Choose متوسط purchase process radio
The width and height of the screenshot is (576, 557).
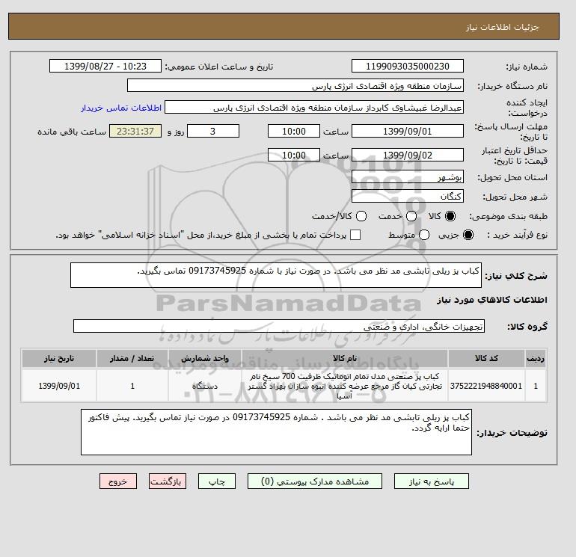424,235
